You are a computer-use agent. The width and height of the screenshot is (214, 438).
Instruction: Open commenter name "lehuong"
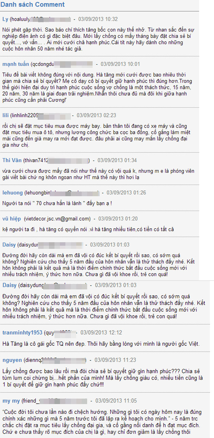click(x=12, y=193)
